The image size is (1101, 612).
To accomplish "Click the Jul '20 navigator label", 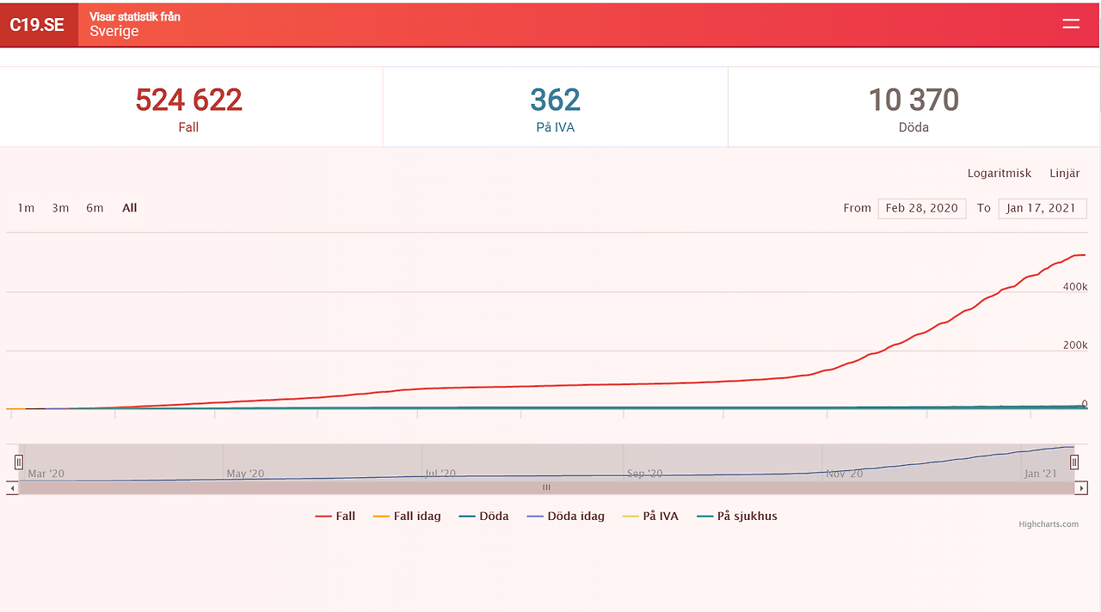I will coord(440,474).
